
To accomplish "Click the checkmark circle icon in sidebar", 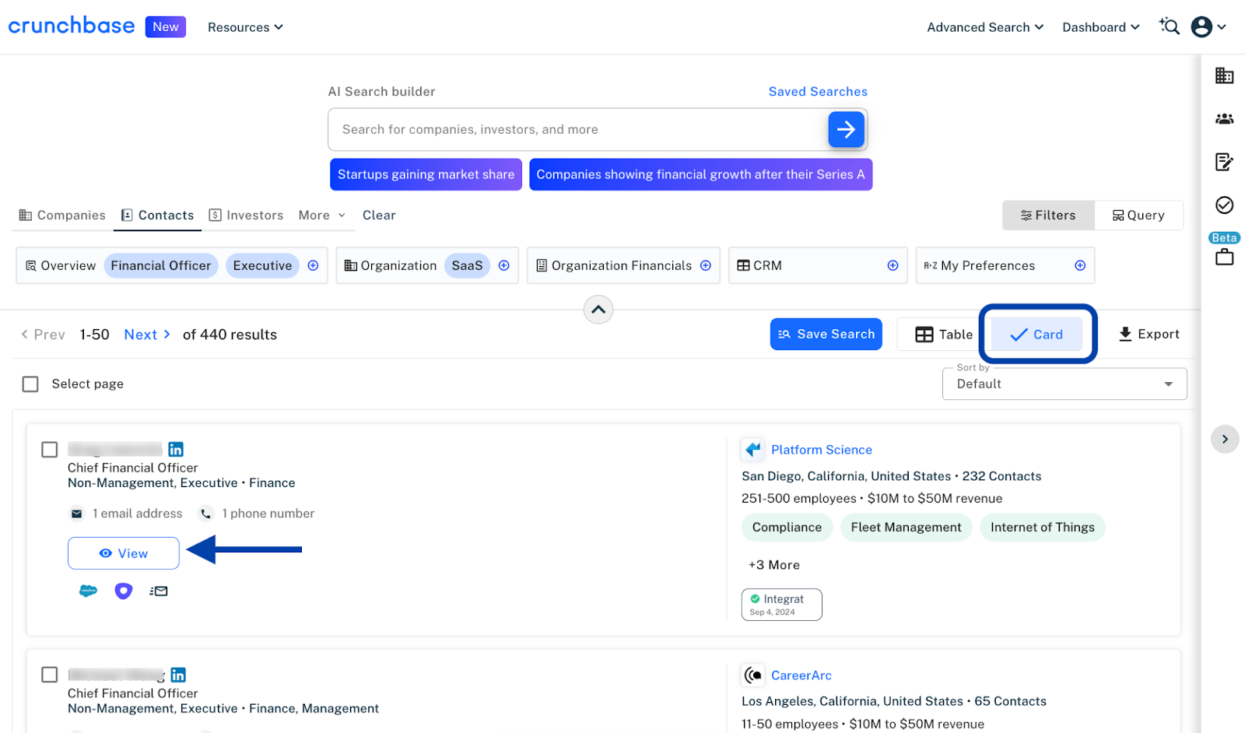I will click(x=1224, y=205).
